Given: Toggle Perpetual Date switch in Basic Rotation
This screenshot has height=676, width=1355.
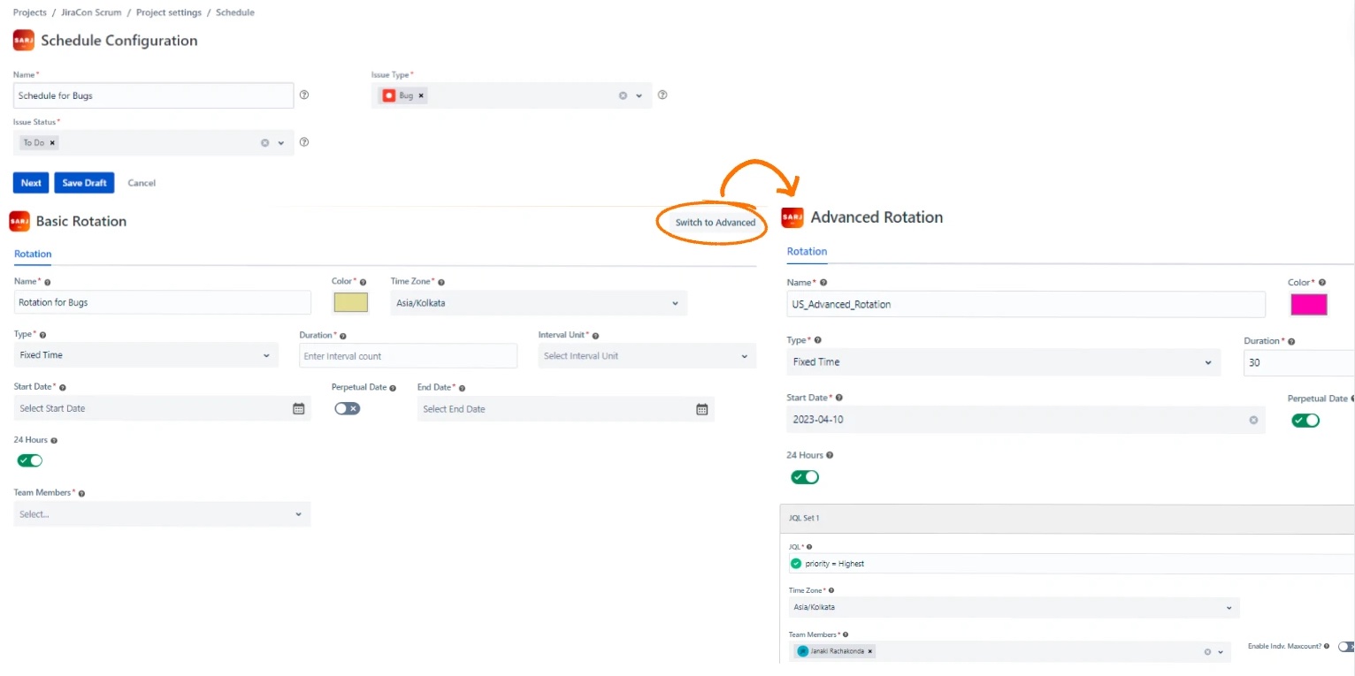Looking at the screenshot, I should 348,408.
